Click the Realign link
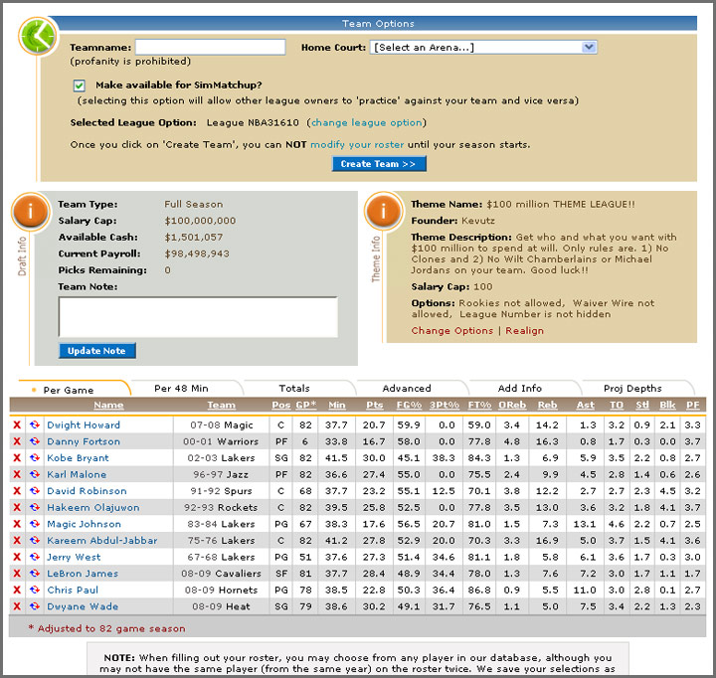716x678 pixels. [x=523, y=331]
